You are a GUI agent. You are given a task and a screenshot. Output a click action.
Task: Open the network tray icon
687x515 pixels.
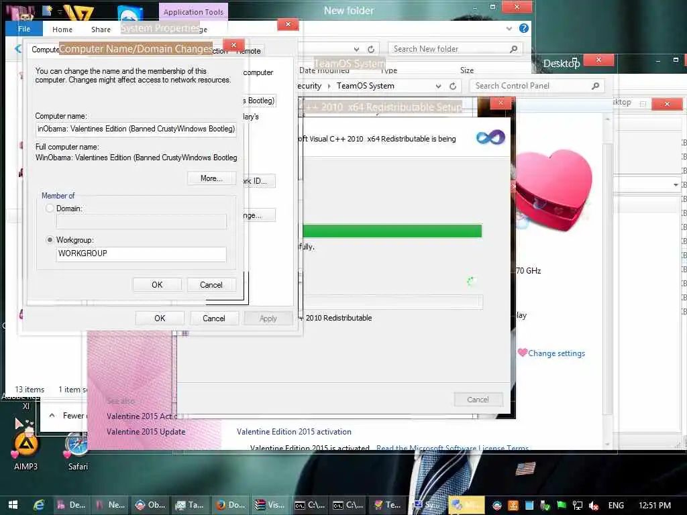tap(578, 506)
